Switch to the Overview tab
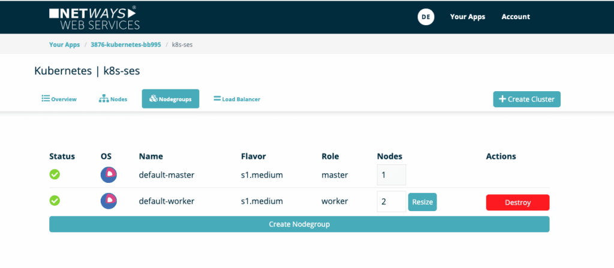The image size is (614, 268). 59,99
